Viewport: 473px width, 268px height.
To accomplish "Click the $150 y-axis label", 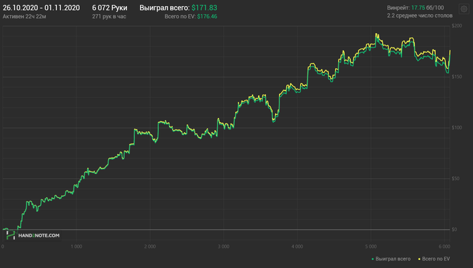I will tap(457, 77).
